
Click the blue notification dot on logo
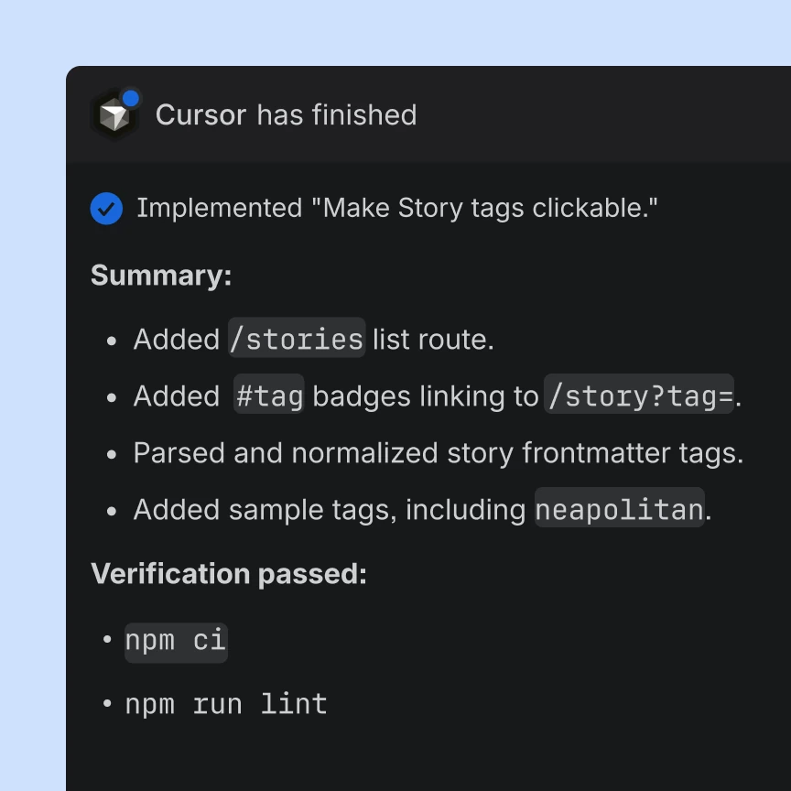[131, 98]
